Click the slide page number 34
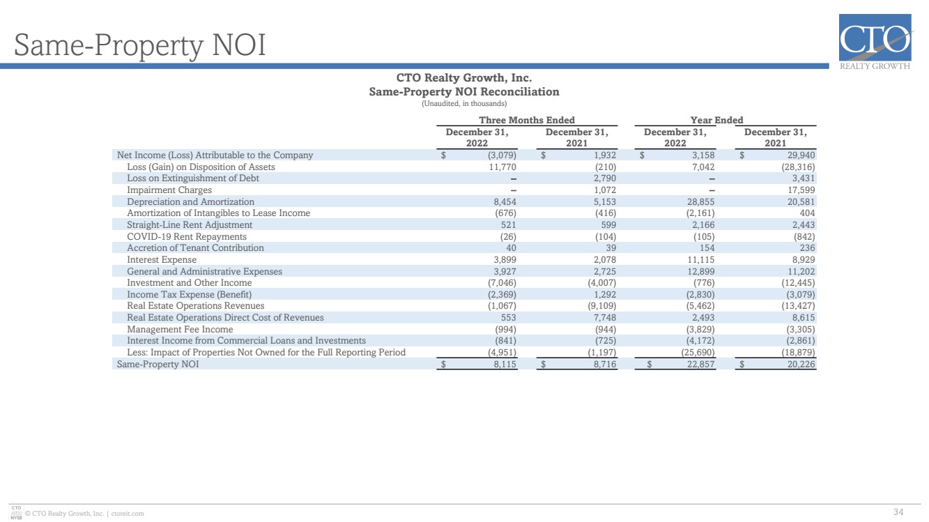Viewport: 929px width, 522px height. pos(898,513)
